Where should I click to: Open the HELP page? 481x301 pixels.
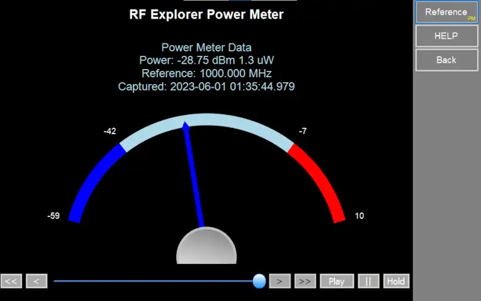(446, 36)
